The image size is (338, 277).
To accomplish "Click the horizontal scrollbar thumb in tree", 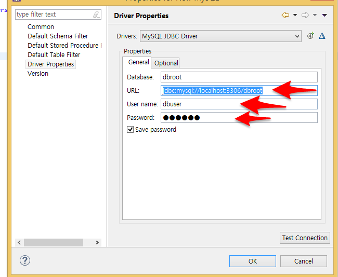I will (54, 242).
